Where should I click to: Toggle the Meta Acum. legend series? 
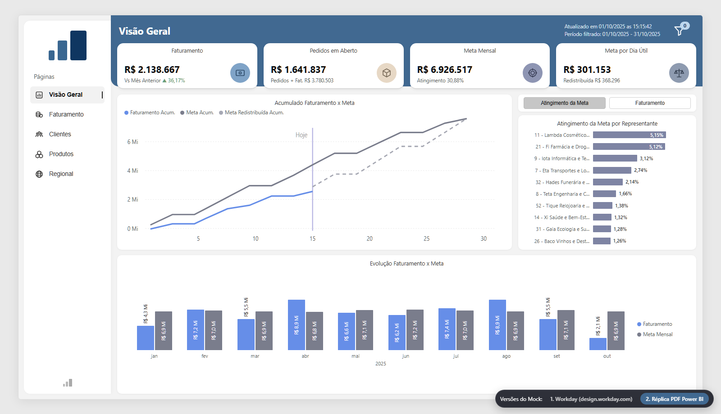click(197, 113)
